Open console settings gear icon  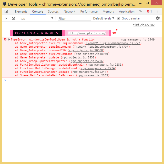(158, 18)
